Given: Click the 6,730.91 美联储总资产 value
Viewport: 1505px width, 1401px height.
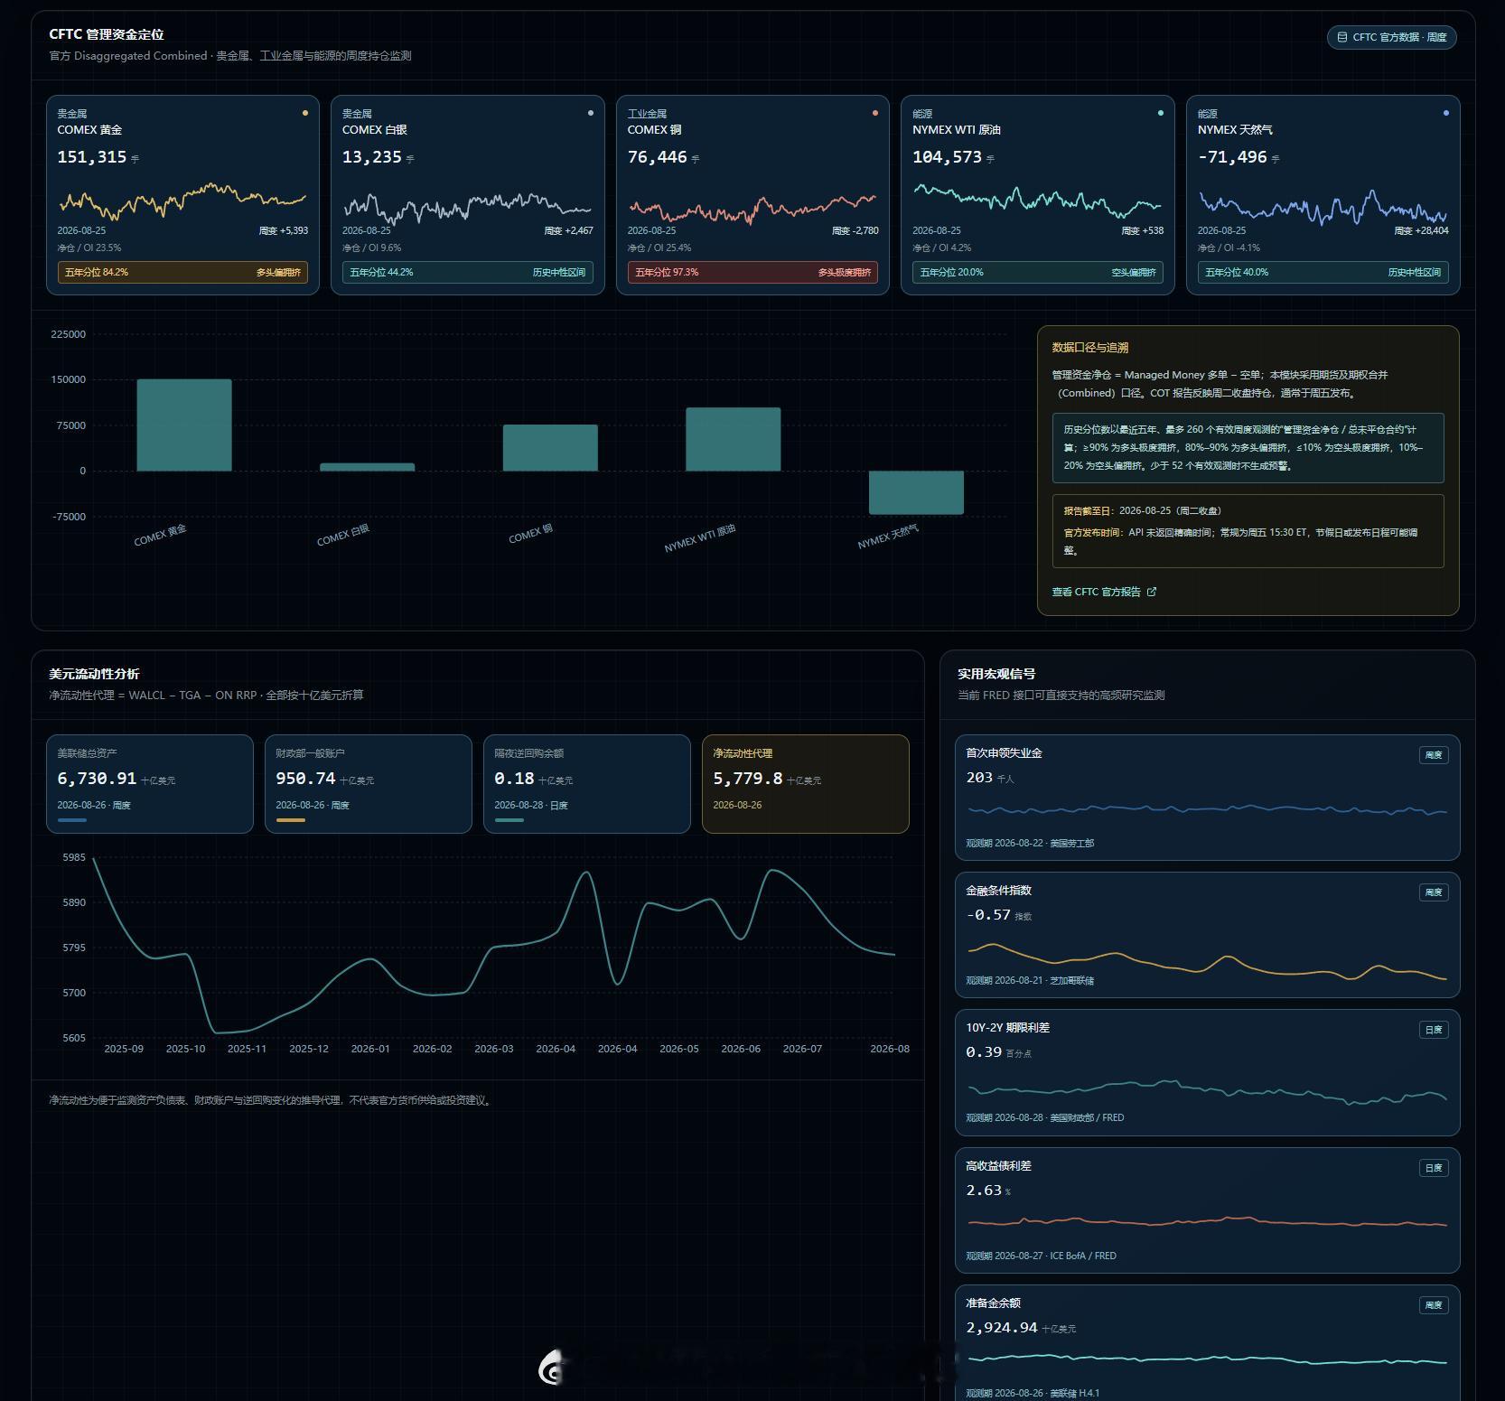Looking at the screenshot, I should [x=97, y=779].
